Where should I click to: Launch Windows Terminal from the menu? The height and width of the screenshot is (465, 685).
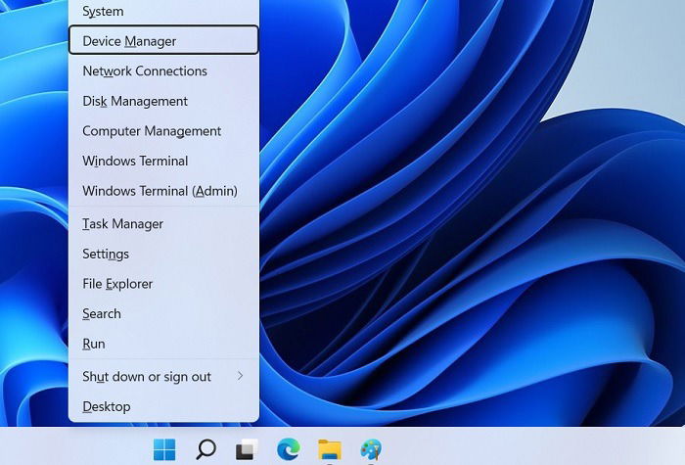163,161
